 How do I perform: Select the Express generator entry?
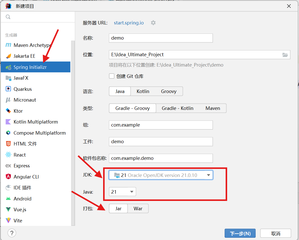(x=36, y=166)
